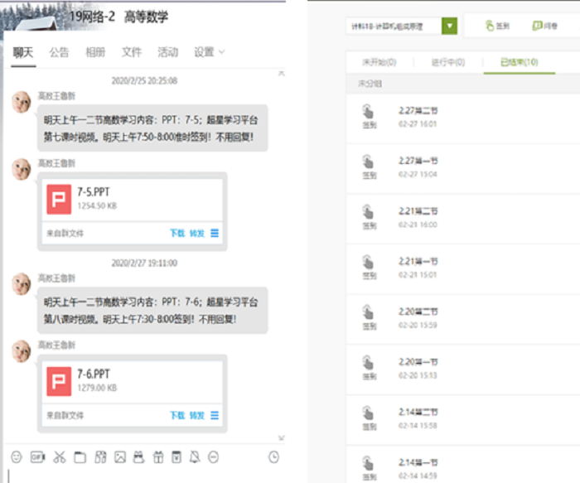Expand the green course selector dropdown arrow
This screenshot has width=580, height=483.
(449, 27)
